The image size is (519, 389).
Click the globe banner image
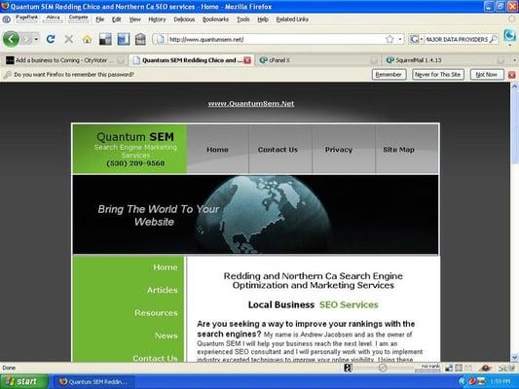click(255, 215)
